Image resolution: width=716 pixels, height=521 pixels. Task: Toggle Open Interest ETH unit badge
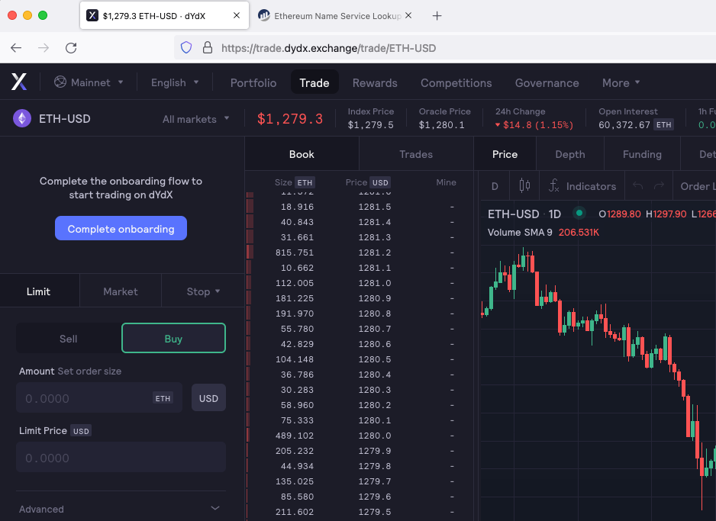[x=663, y=124]
